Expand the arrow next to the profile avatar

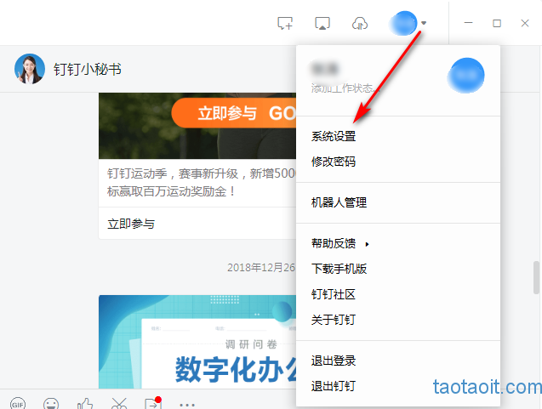point(424,23)
